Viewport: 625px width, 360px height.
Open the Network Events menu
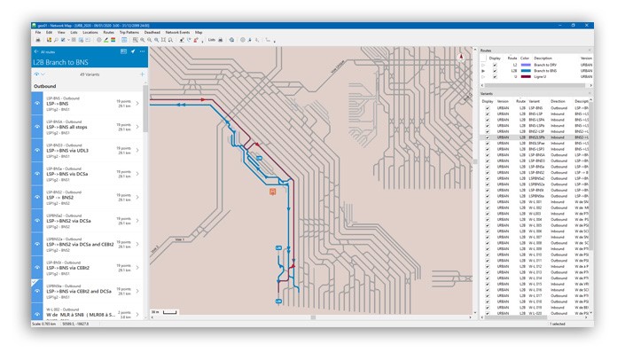(177, 32)
